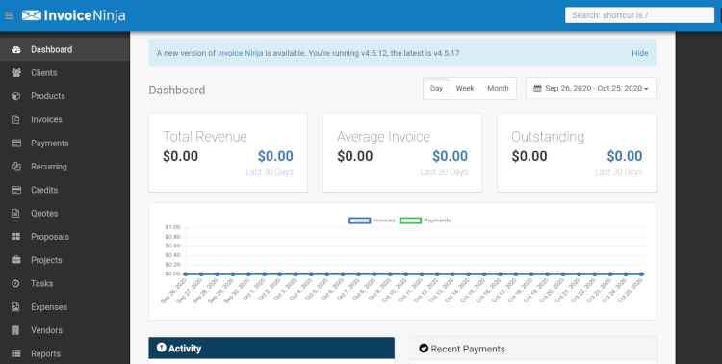This screenshot has width=722, height=364.
Task: Click the Activity info circle icon
Action: pos(161,348)
